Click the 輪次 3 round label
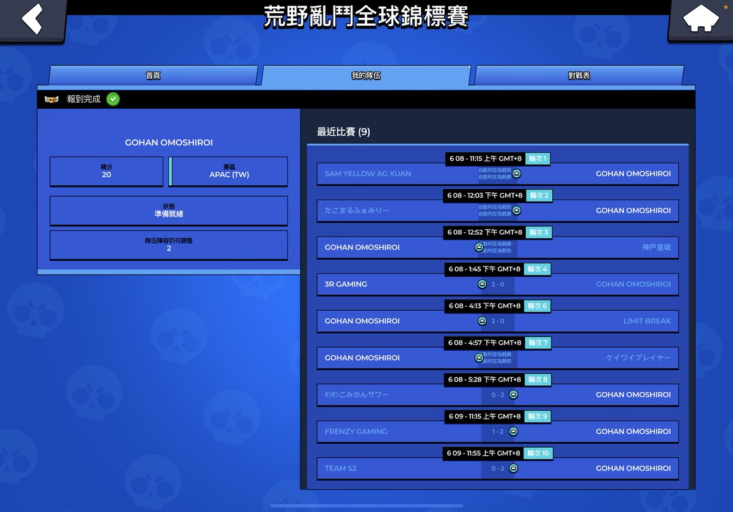 [x=539, y=232]
